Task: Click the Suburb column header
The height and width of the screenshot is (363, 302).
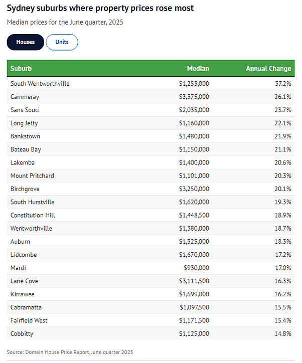Action: [x=21, y=69]
